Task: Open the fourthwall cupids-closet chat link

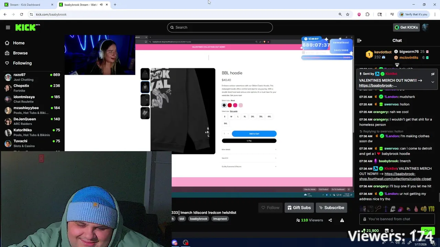Action: [395, 176]
